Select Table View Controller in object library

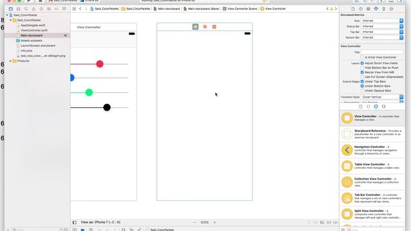pos(372,166)
